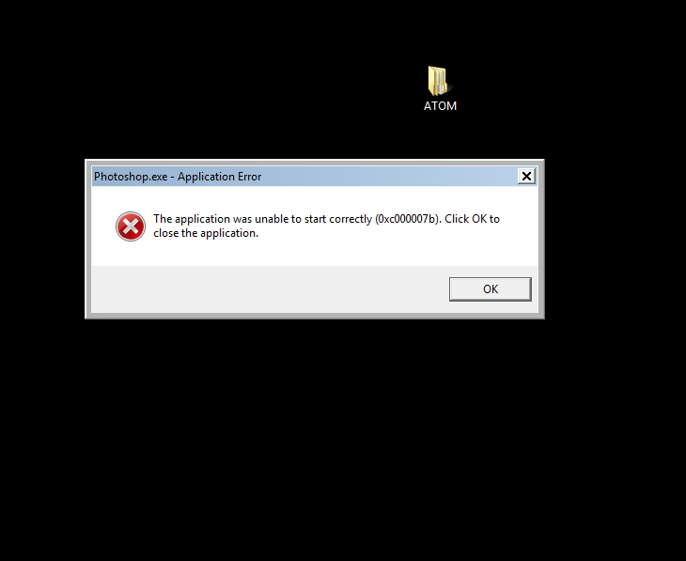Click empty title bar space before X
The width and height of the screenshot is (686, 561).
pyautogui.click(x=389, y=177)
